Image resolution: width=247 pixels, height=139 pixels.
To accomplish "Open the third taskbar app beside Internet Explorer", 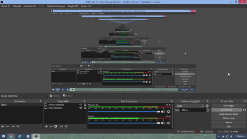I will click(x=28, y=136).
